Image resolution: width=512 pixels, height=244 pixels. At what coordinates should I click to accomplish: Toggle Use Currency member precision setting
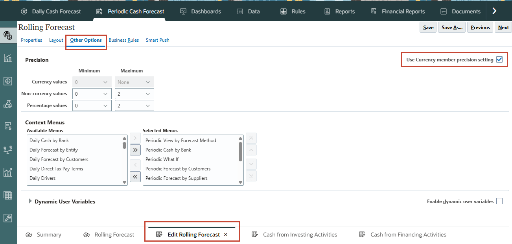(499, 60)
